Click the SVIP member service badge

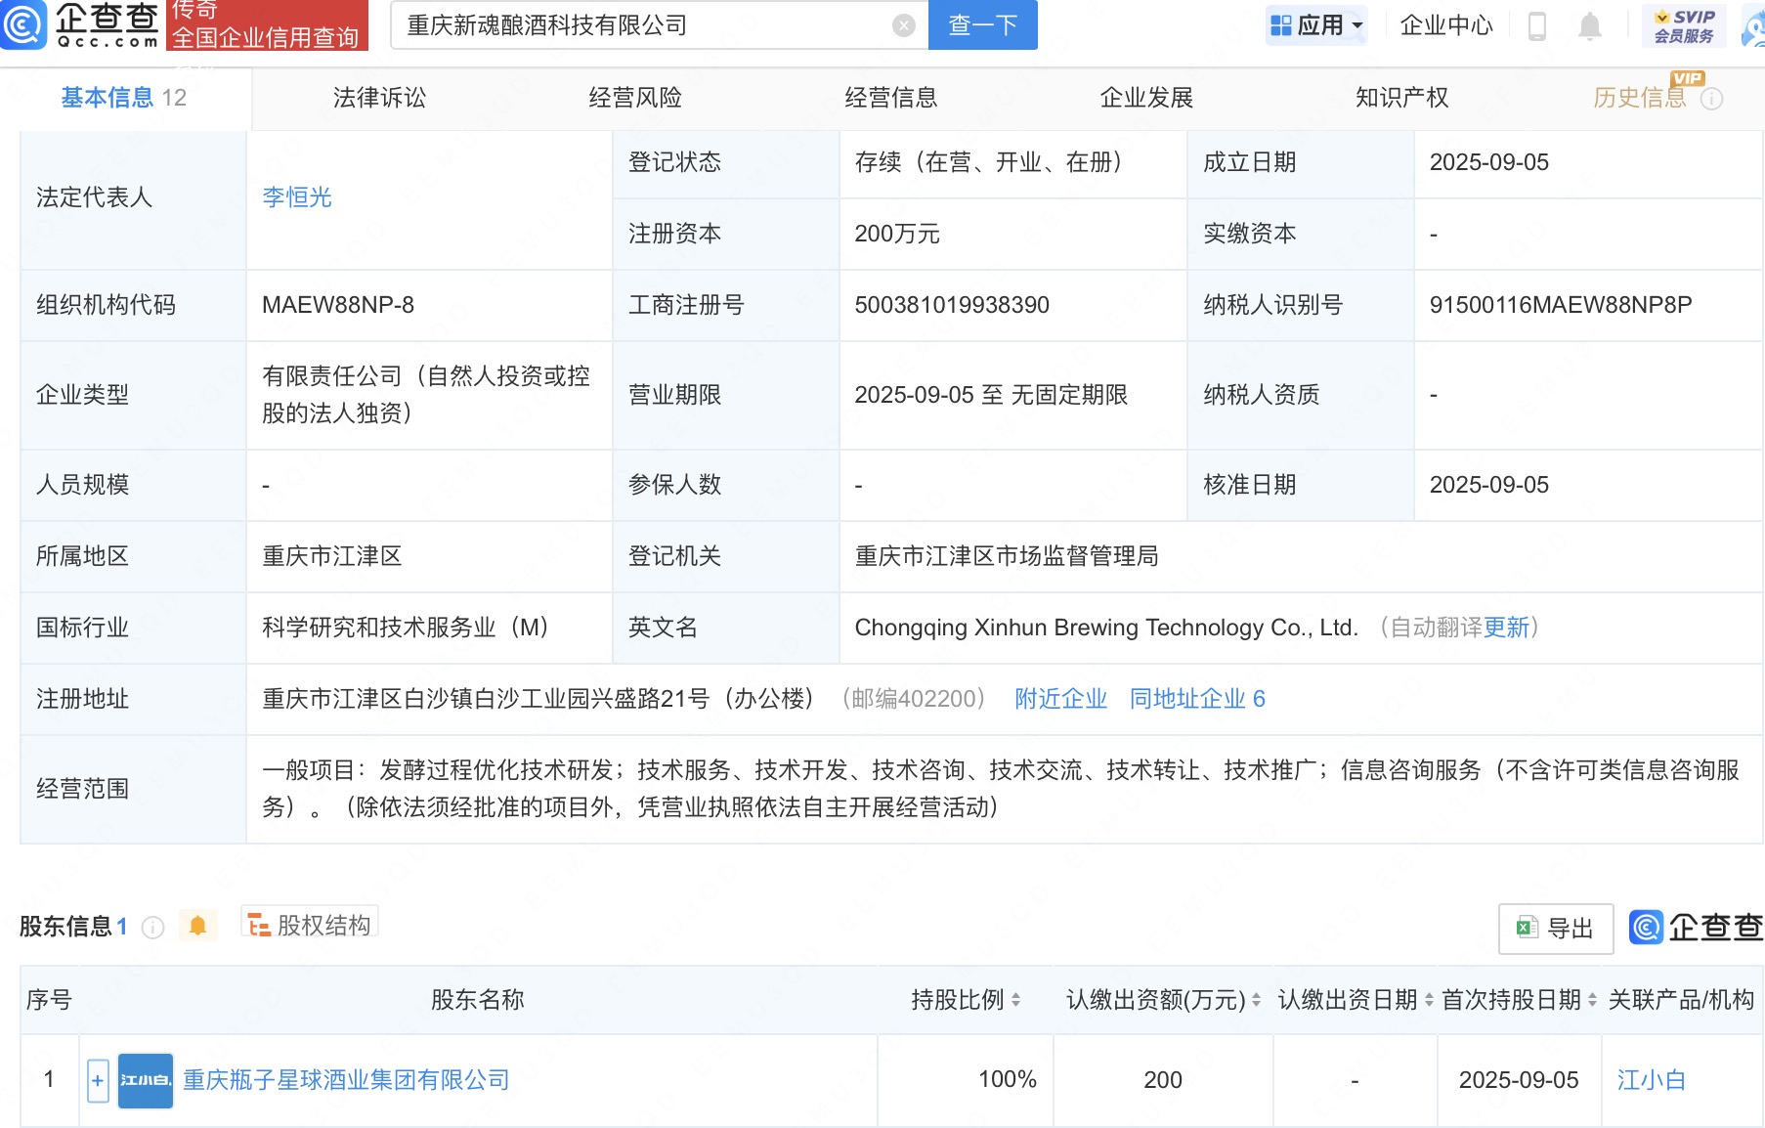[x=1684, y=25]
